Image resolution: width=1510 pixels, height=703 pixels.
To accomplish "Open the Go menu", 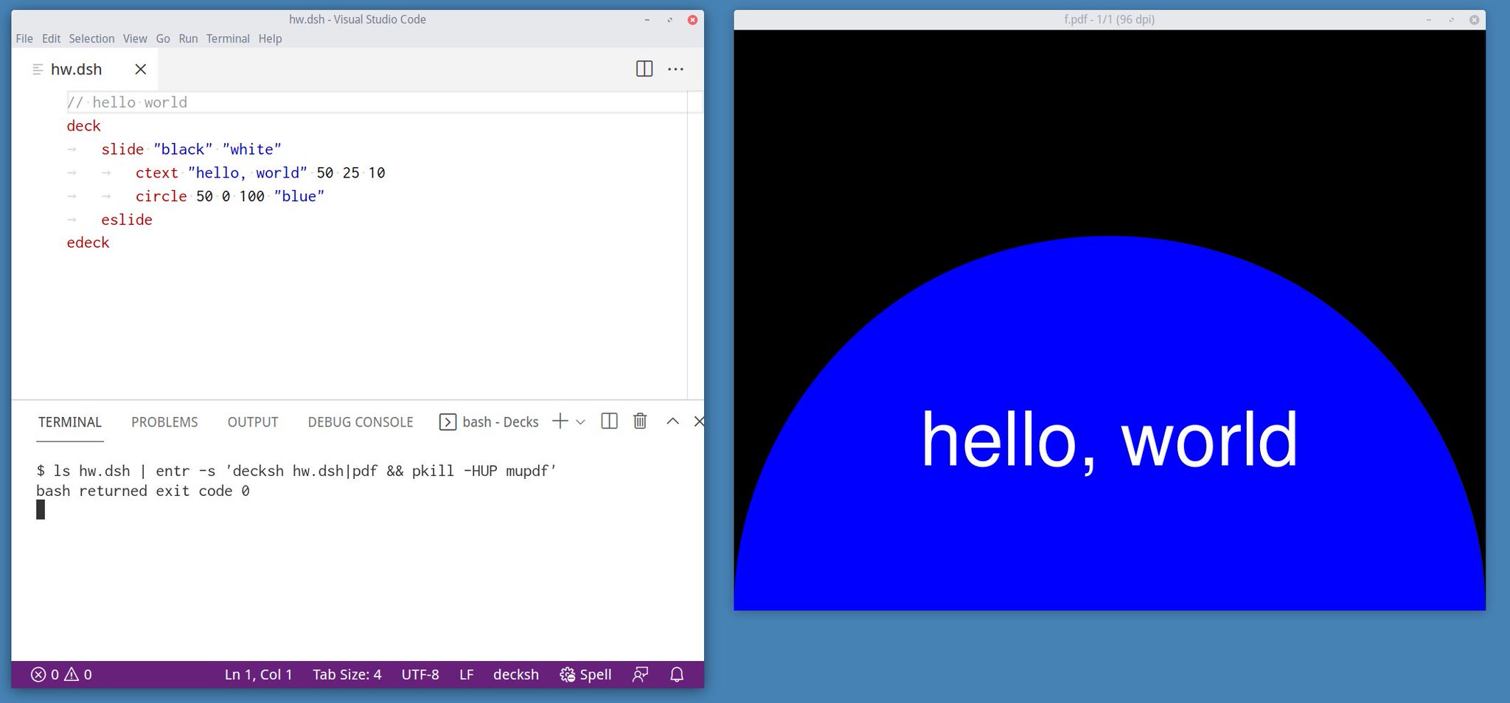I will [x=163, y=38].
